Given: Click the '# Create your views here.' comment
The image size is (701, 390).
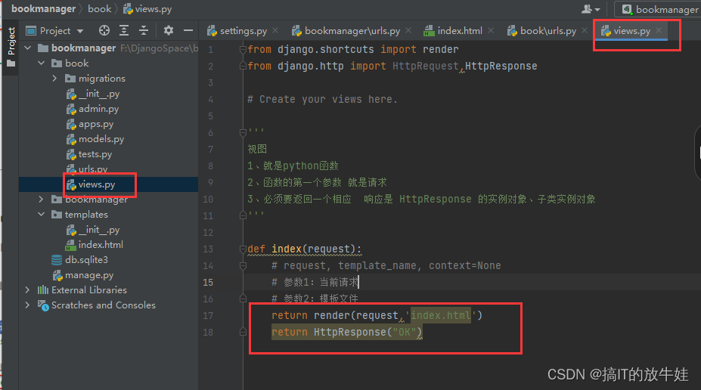Looking at the screenshot, I should [x=322, y=99].
